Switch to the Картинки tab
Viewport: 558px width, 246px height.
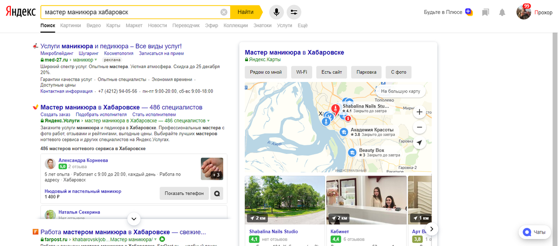(70, 25)
